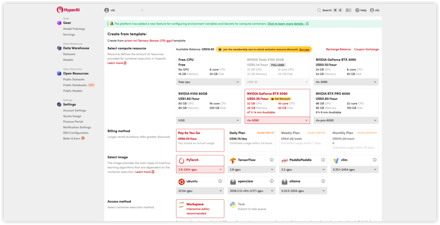Click the gift icon beside Refer & Earn

tap(83, 138)
